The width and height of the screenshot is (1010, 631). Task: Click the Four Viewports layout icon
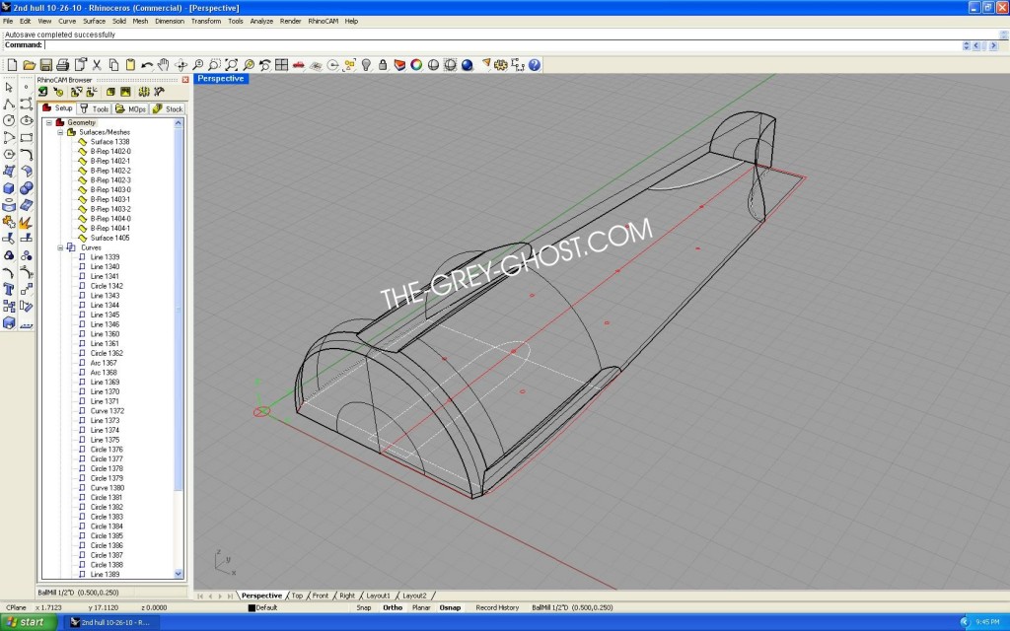coord(281,65)
